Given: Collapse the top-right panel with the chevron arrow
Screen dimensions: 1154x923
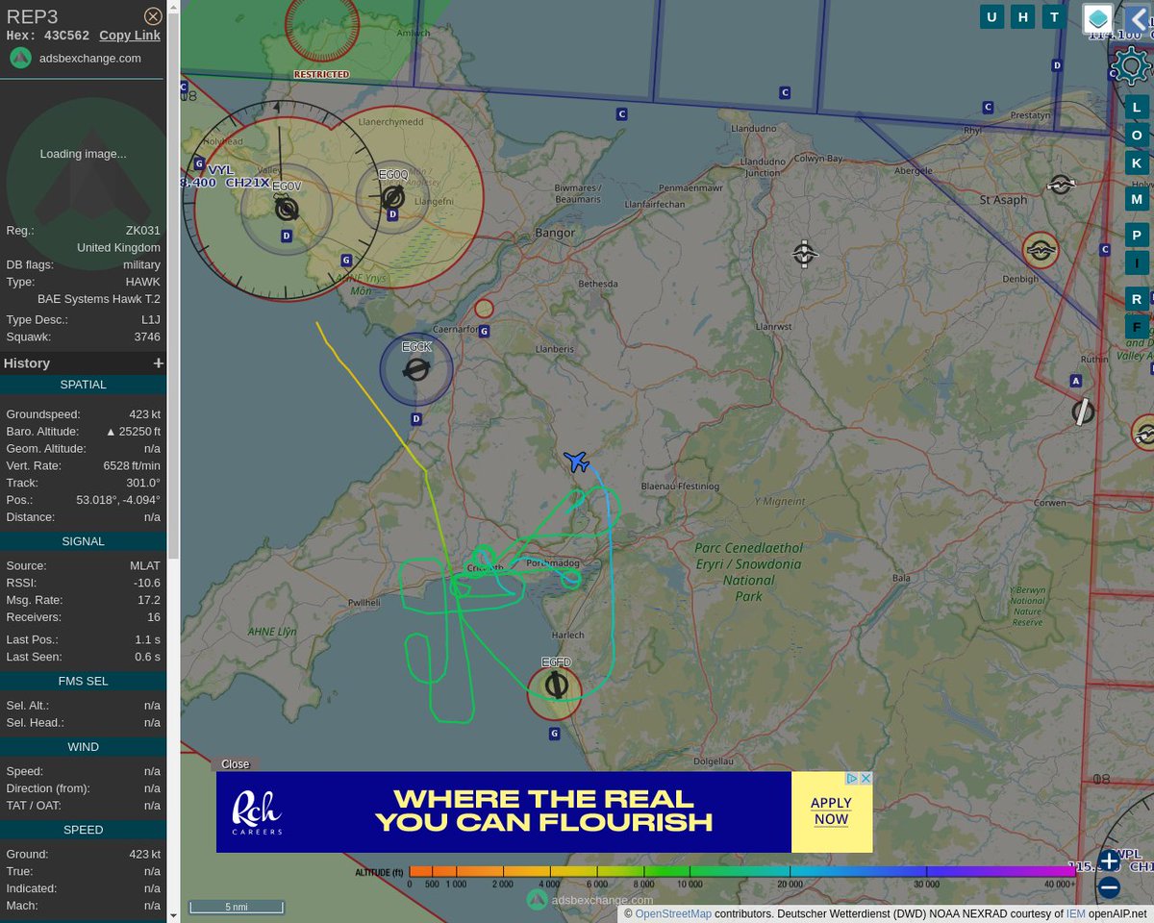Looking at the screenshot, I should pos(1140,18).
